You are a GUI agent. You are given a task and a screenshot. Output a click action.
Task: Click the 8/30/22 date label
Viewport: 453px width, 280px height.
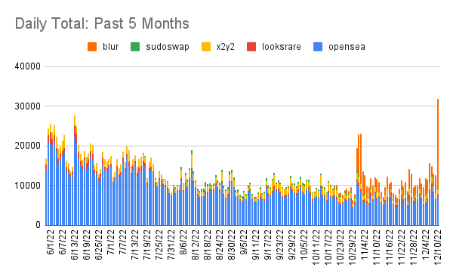(232, 245)
